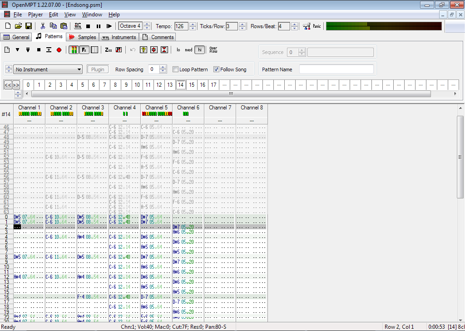Enable the Loop Pattern checkbox

176,69
